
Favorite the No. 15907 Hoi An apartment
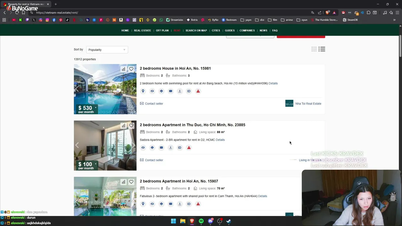[131, 182]
